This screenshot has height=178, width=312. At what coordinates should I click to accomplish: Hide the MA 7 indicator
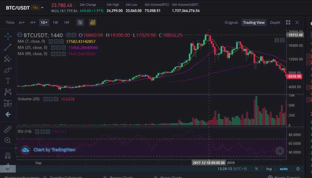pyautogui.click(x=51, y=42)
